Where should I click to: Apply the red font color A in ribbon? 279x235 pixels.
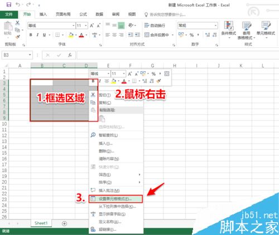pos(81,35)
